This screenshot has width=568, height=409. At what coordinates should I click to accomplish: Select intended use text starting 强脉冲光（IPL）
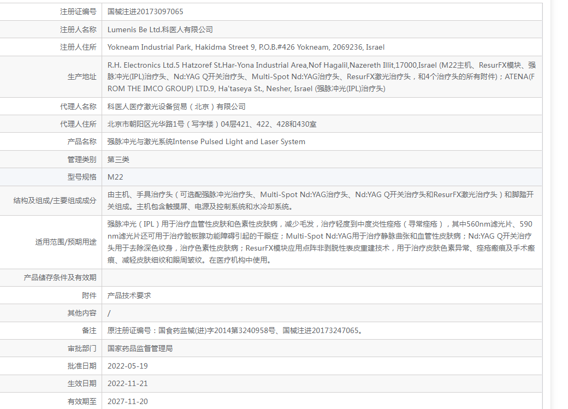coord(321,242)
